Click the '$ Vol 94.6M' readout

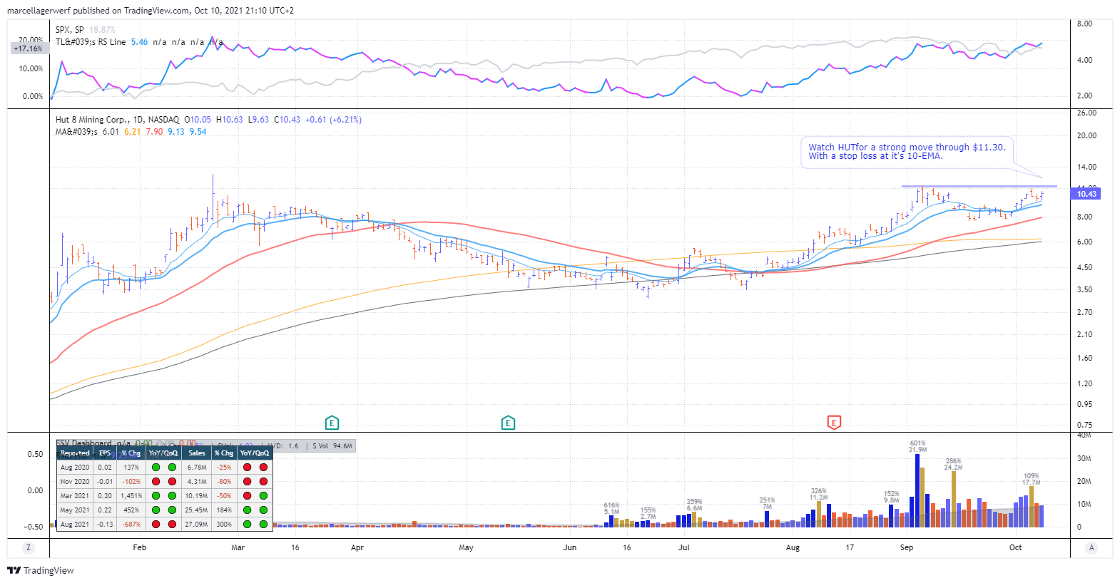click(x=332, y=446)
